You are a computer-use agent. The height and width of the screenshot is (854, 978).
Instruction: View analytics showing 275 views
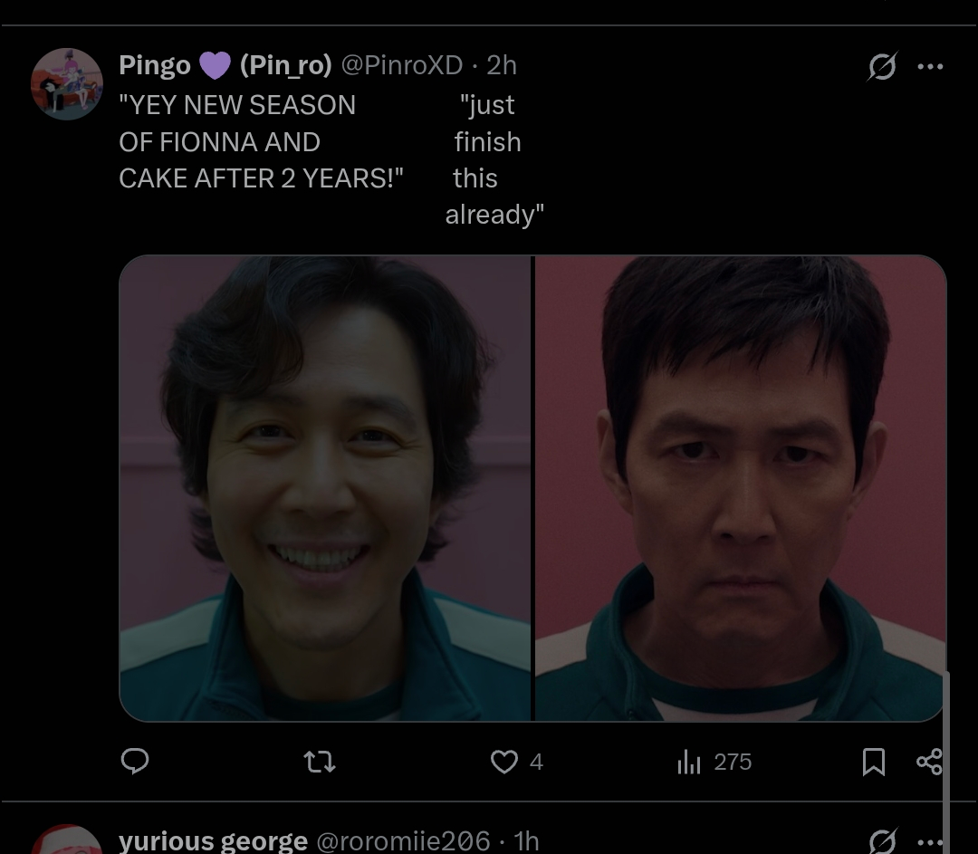tap(714, 762)
